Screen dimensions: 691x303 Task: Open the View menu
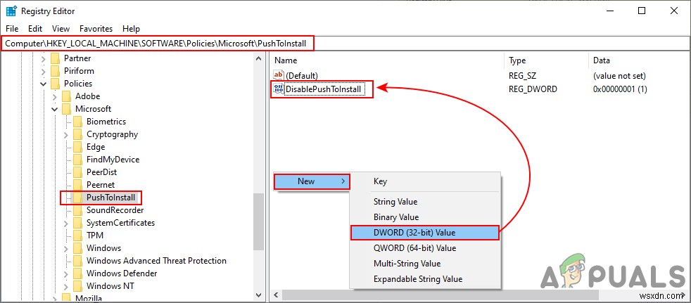(61, 29)
